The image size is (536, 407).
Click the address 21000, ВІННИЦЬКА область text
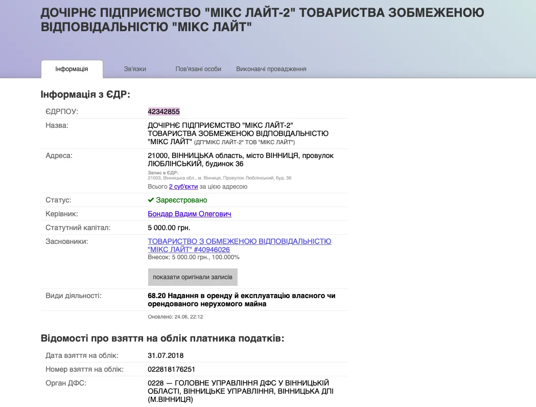click(x=241, y=160)
